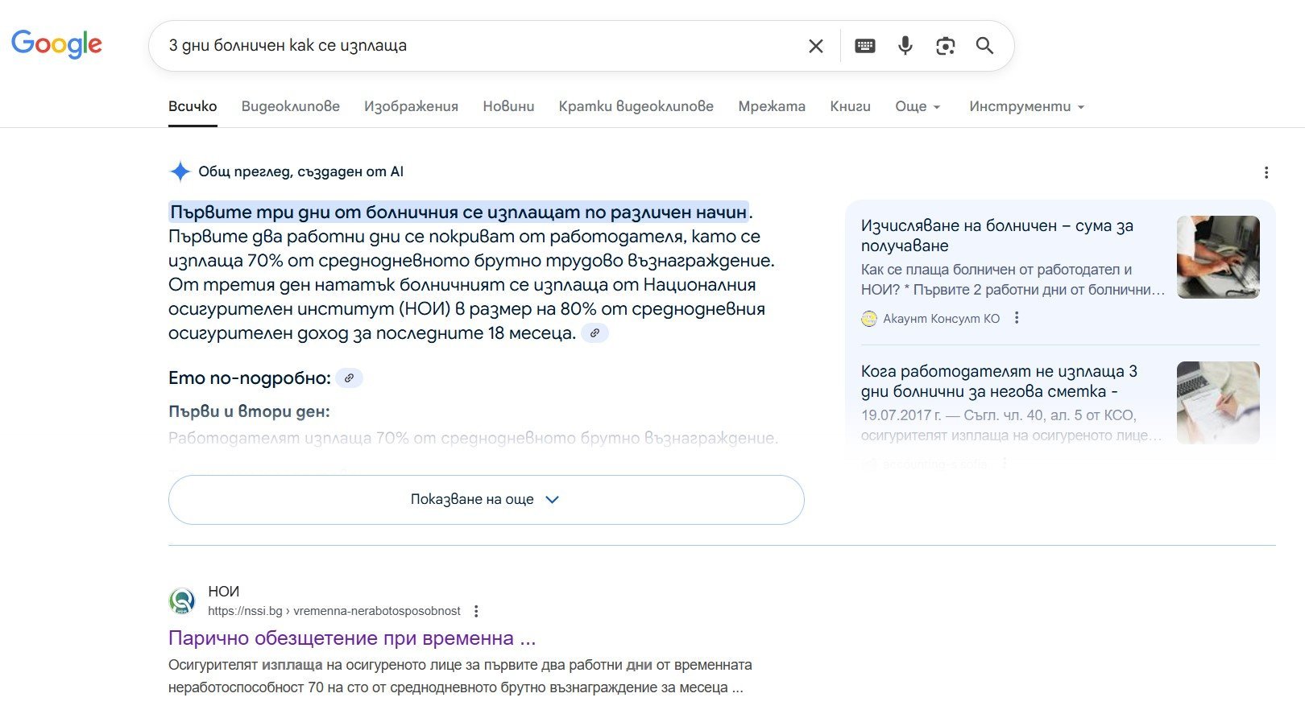Click inside the search query text field

tap(475, 46)
